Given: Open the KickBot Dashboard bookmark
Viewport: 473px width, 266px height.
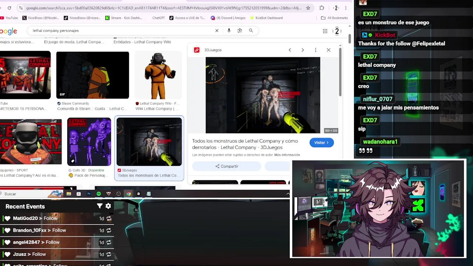Looking at the screenshot, I should (x=266, y=18).
